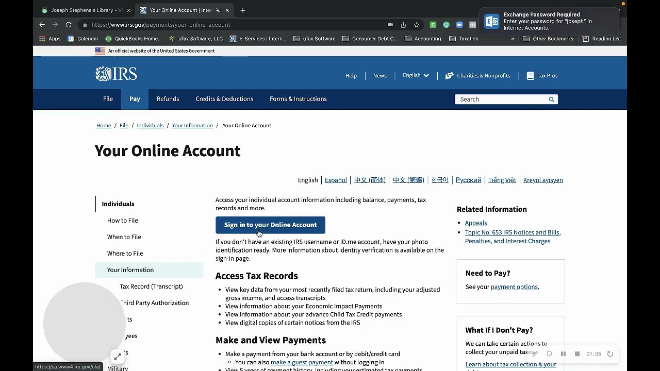Go to Home in the breadcrumb

pos(104,126)
